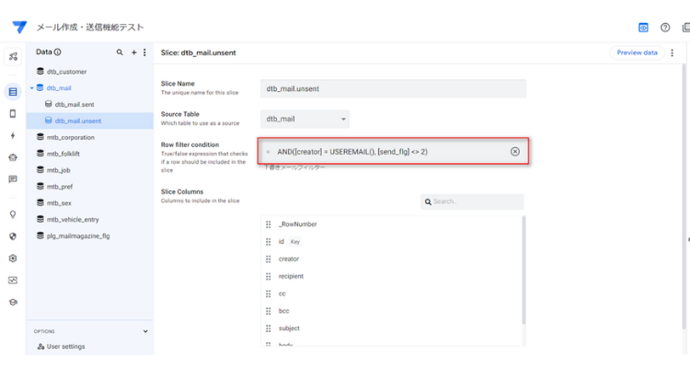Open the Source Table dtb_mail dropdown
This screenshot has width=690, height=368.
[x=305, y=119]
